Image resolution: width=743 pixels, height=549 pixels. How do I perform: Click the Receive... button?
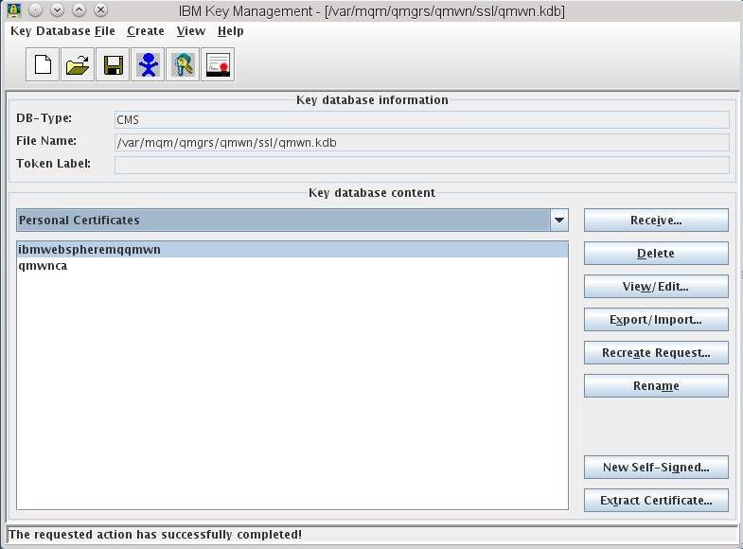point(656,221)
